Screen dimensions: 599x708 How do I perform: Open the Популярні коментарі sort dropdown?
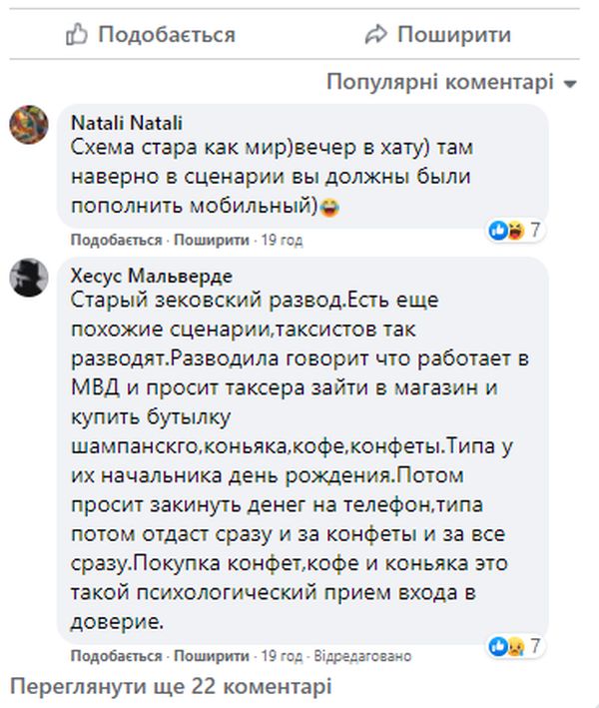click(439, 82)
